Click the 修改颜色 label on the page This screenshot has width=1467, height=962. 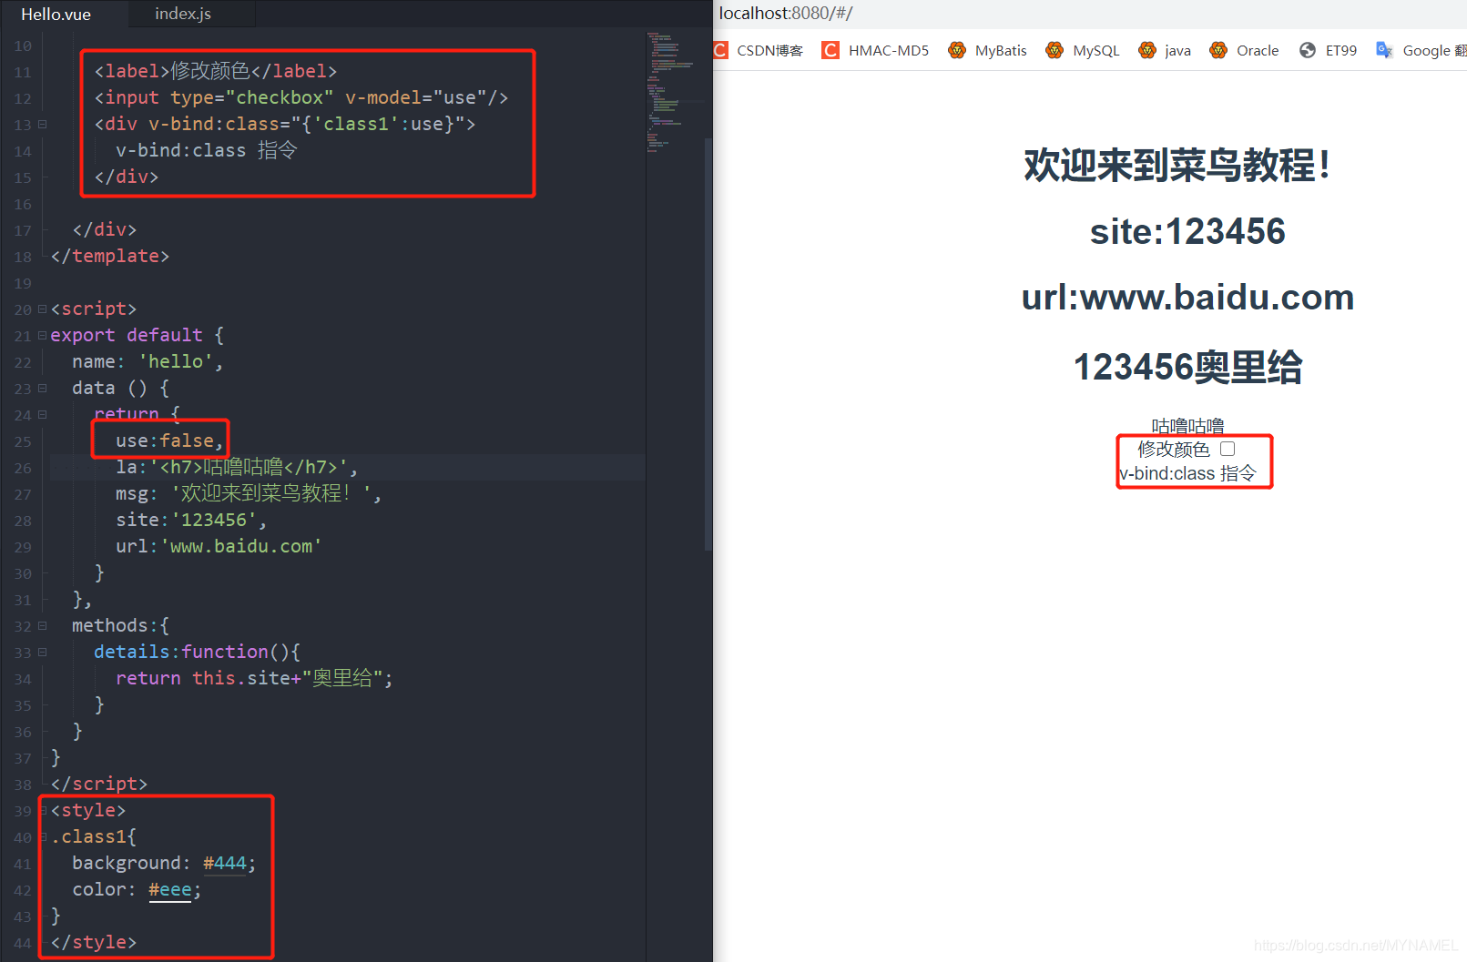[x=1174, y=449]
